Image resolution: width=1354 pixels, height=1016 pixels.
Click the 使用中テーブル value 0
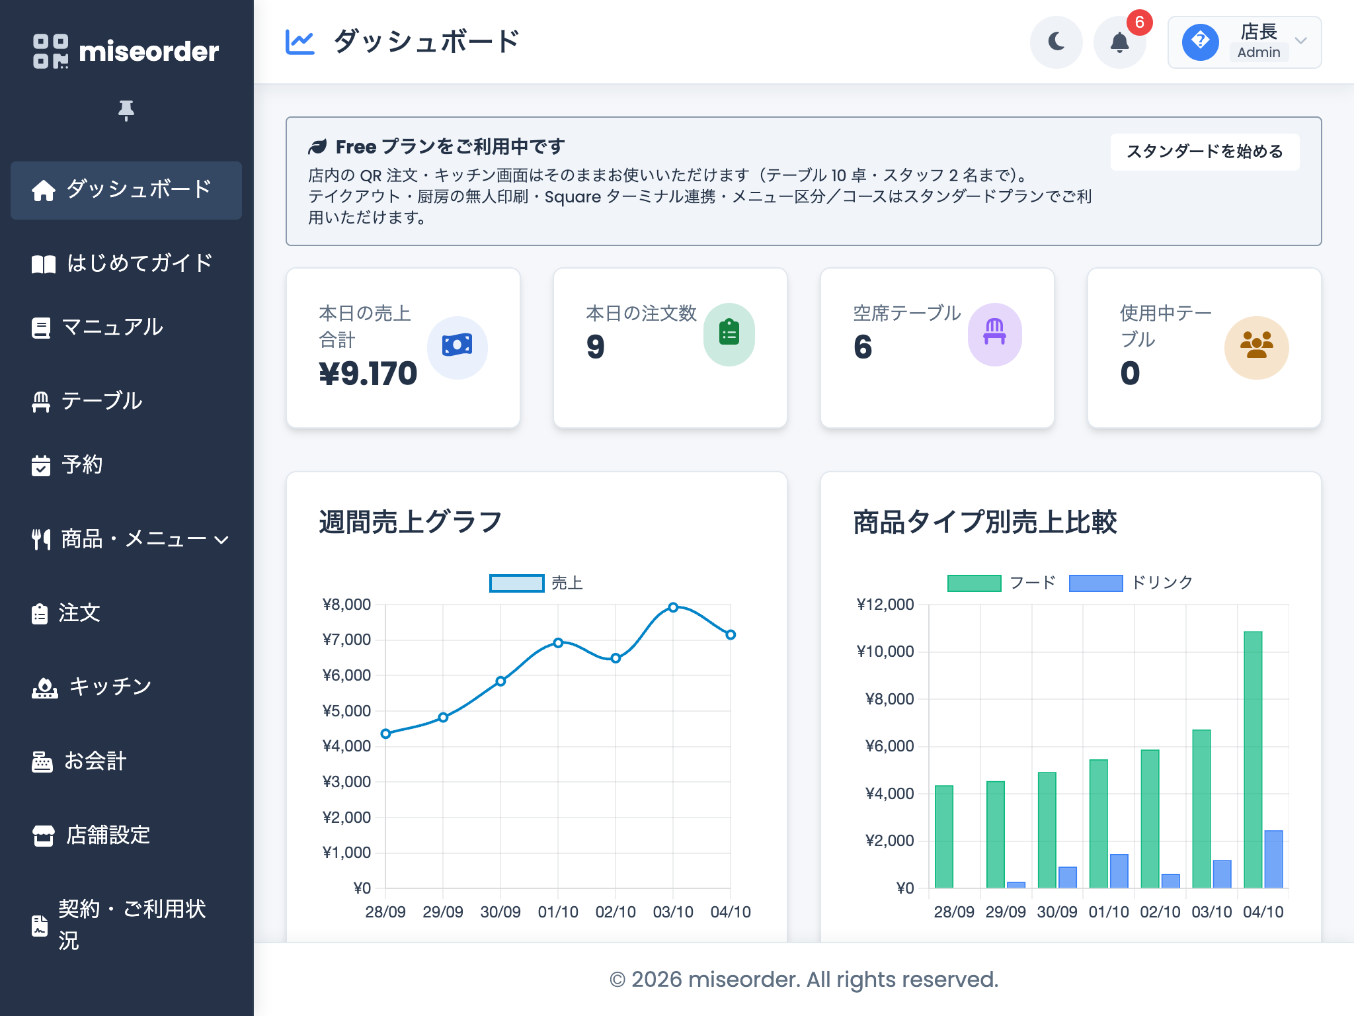pyautogui.click(x=1130, y=374)
